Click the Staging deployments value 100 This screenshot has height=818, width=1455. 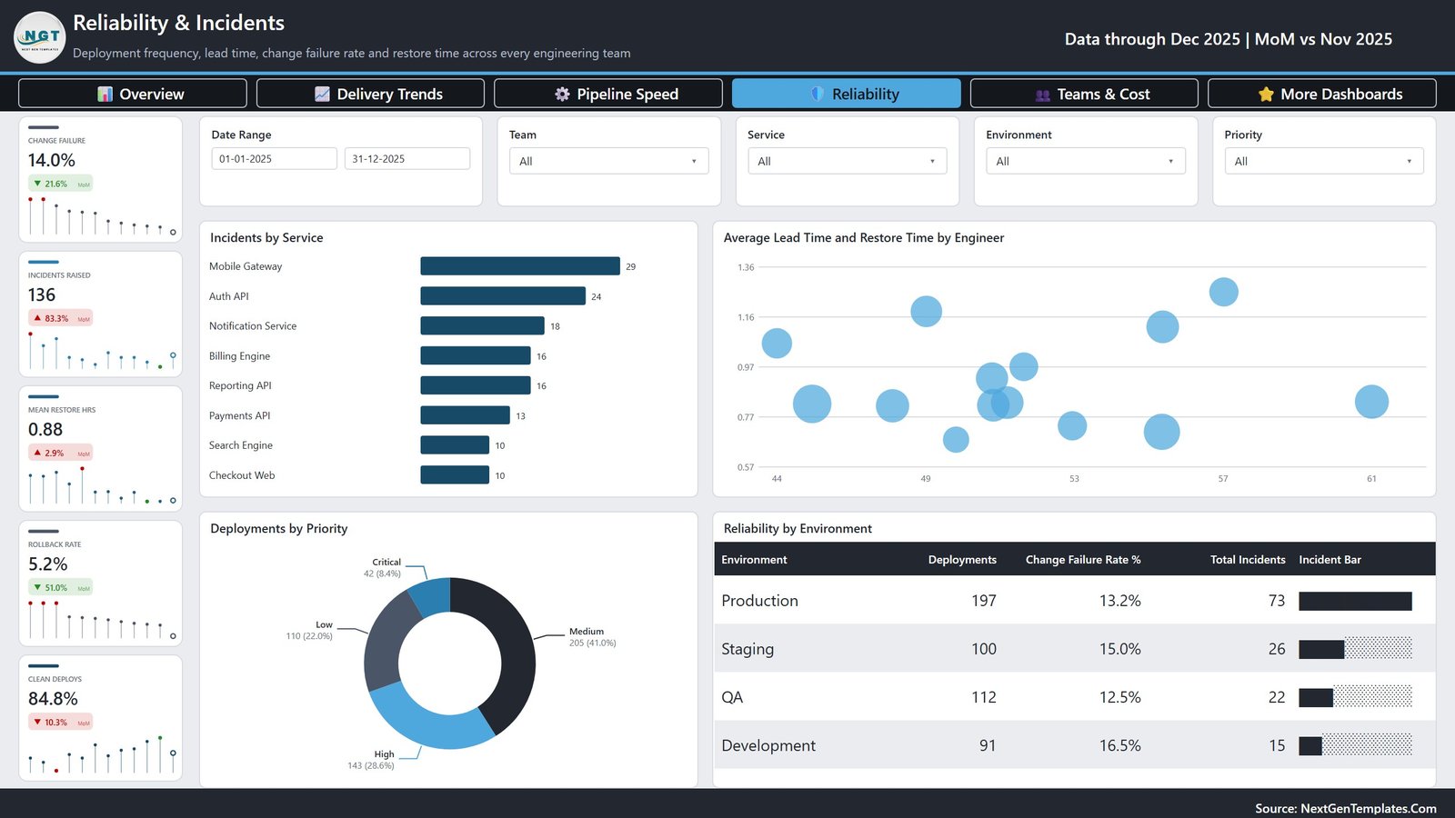pos(984,649)
